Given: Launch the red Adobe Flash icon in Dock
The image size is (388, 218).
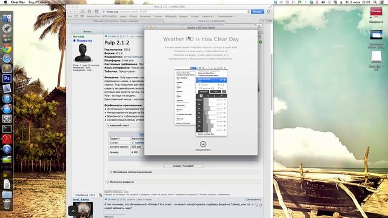Looking at the screenshot, I should tap(7, 139).
